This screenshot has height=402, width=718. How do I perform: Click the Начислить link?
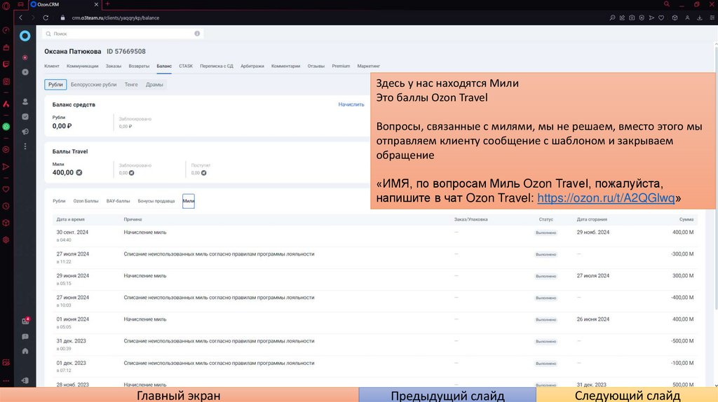(x=351, y=104)
